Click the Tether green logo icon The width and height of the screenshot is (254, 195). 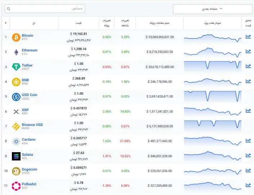16,67
